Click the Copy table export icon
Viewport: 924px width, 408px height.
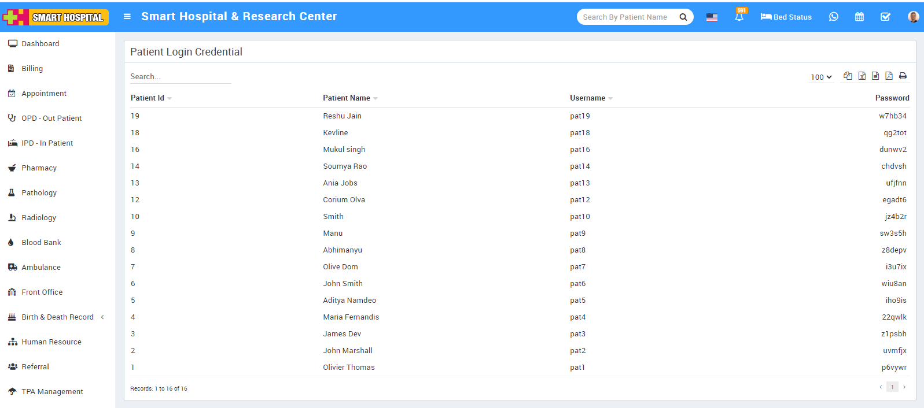(848, 76)
